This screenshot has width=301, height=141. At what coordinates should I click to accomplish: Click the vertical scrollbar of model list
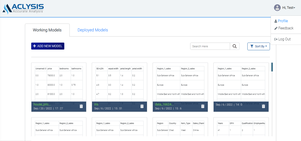[x=272, y=67]
